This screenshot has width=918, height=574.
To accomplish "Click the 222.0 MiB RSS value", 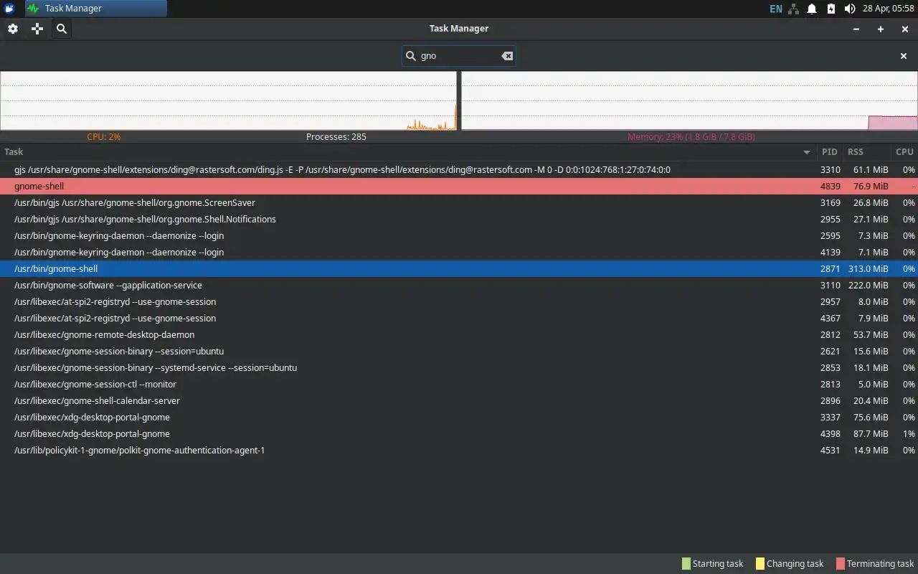I will [x=869, y=286].
